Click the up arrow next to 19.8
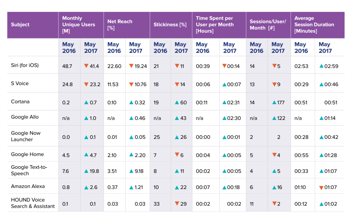350x221 pixels. click(x=86, y=171)
